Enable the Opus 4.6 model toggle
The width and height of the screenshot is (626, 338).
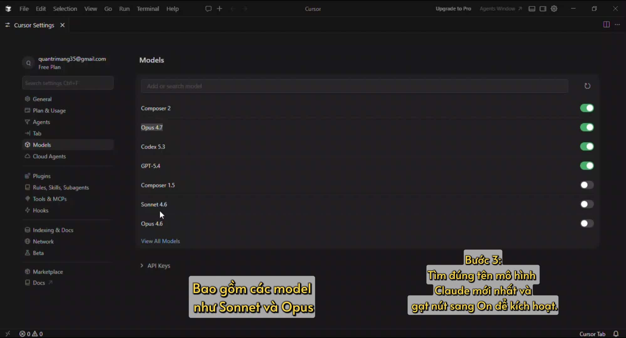click(x=587, y=223)
